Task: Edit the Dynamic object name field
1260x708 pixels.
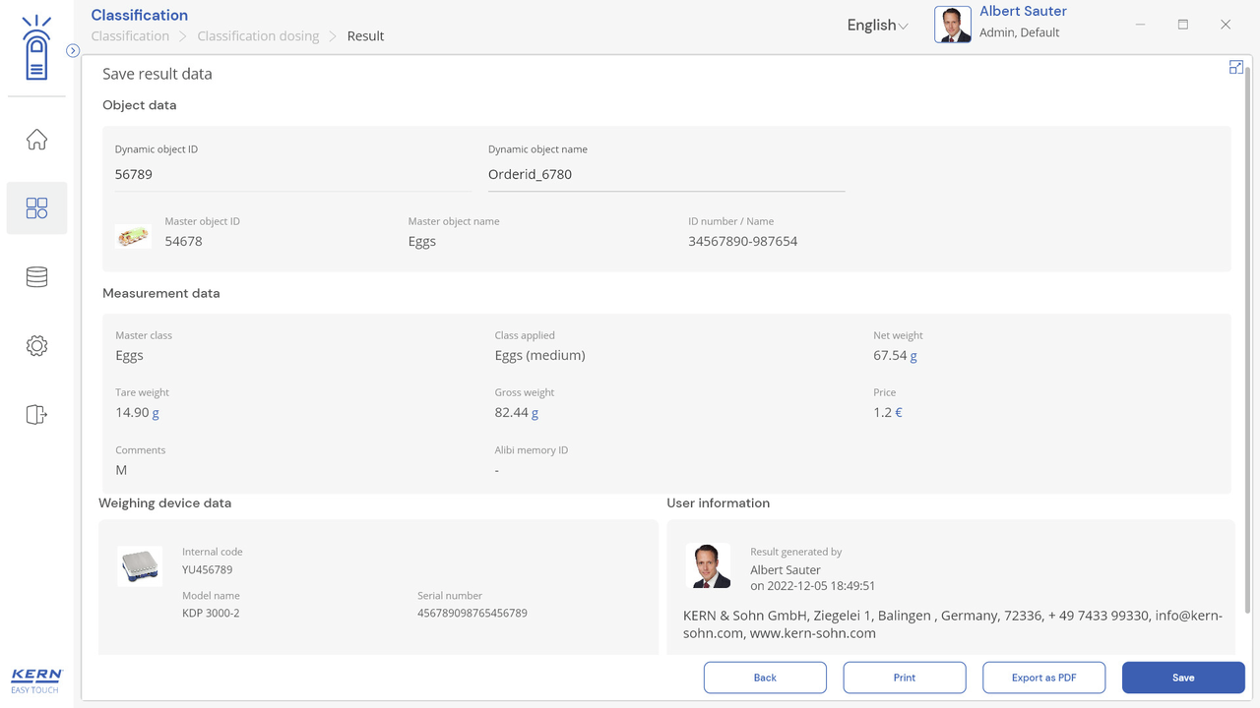Action: pos(665,175)
